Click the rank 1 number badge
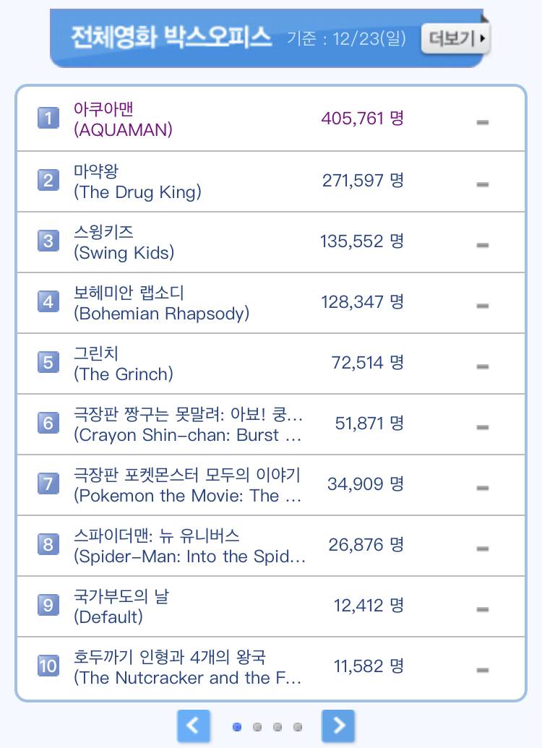This screenshot has width=542, height=748. 48,119
